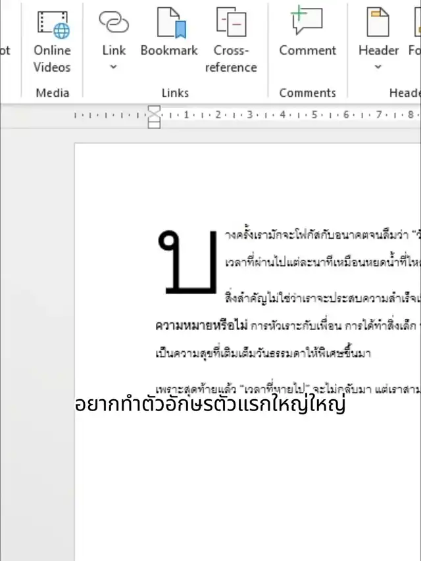421x561 pixels.
Task: Click the partially visible Footer icon
Action: 414,23
